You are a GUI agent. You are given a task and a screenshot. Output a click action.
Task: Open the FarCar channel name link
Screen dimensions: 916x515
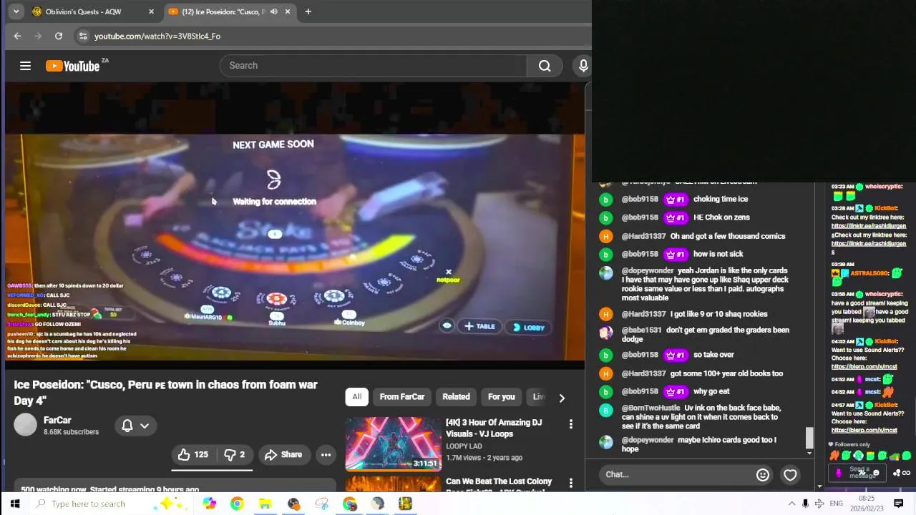click(57, 421)
